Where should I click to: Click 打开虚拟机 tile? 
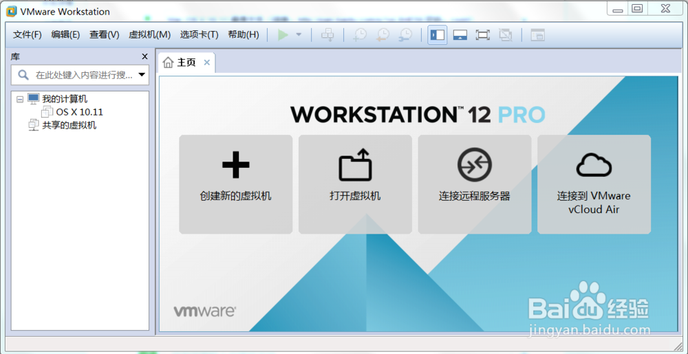pyautogui.click(x=355, y=184)
